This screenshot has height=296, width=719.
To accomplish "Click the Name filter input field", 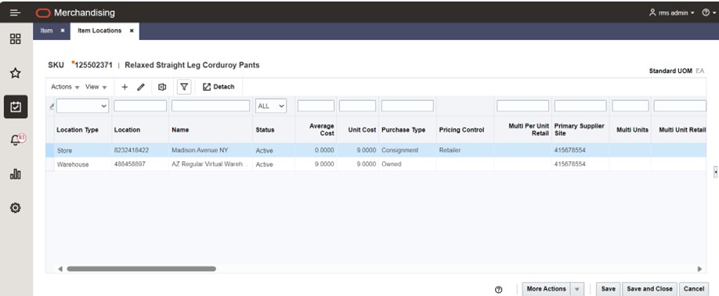I will coord(211,106).
